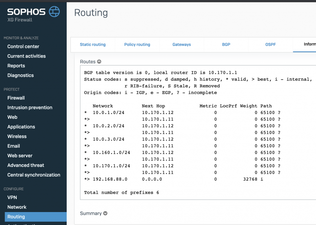Open Central synchronization
Image resolution: width=316 pixels, height=225 pixels.
click(x=34, y=175)
